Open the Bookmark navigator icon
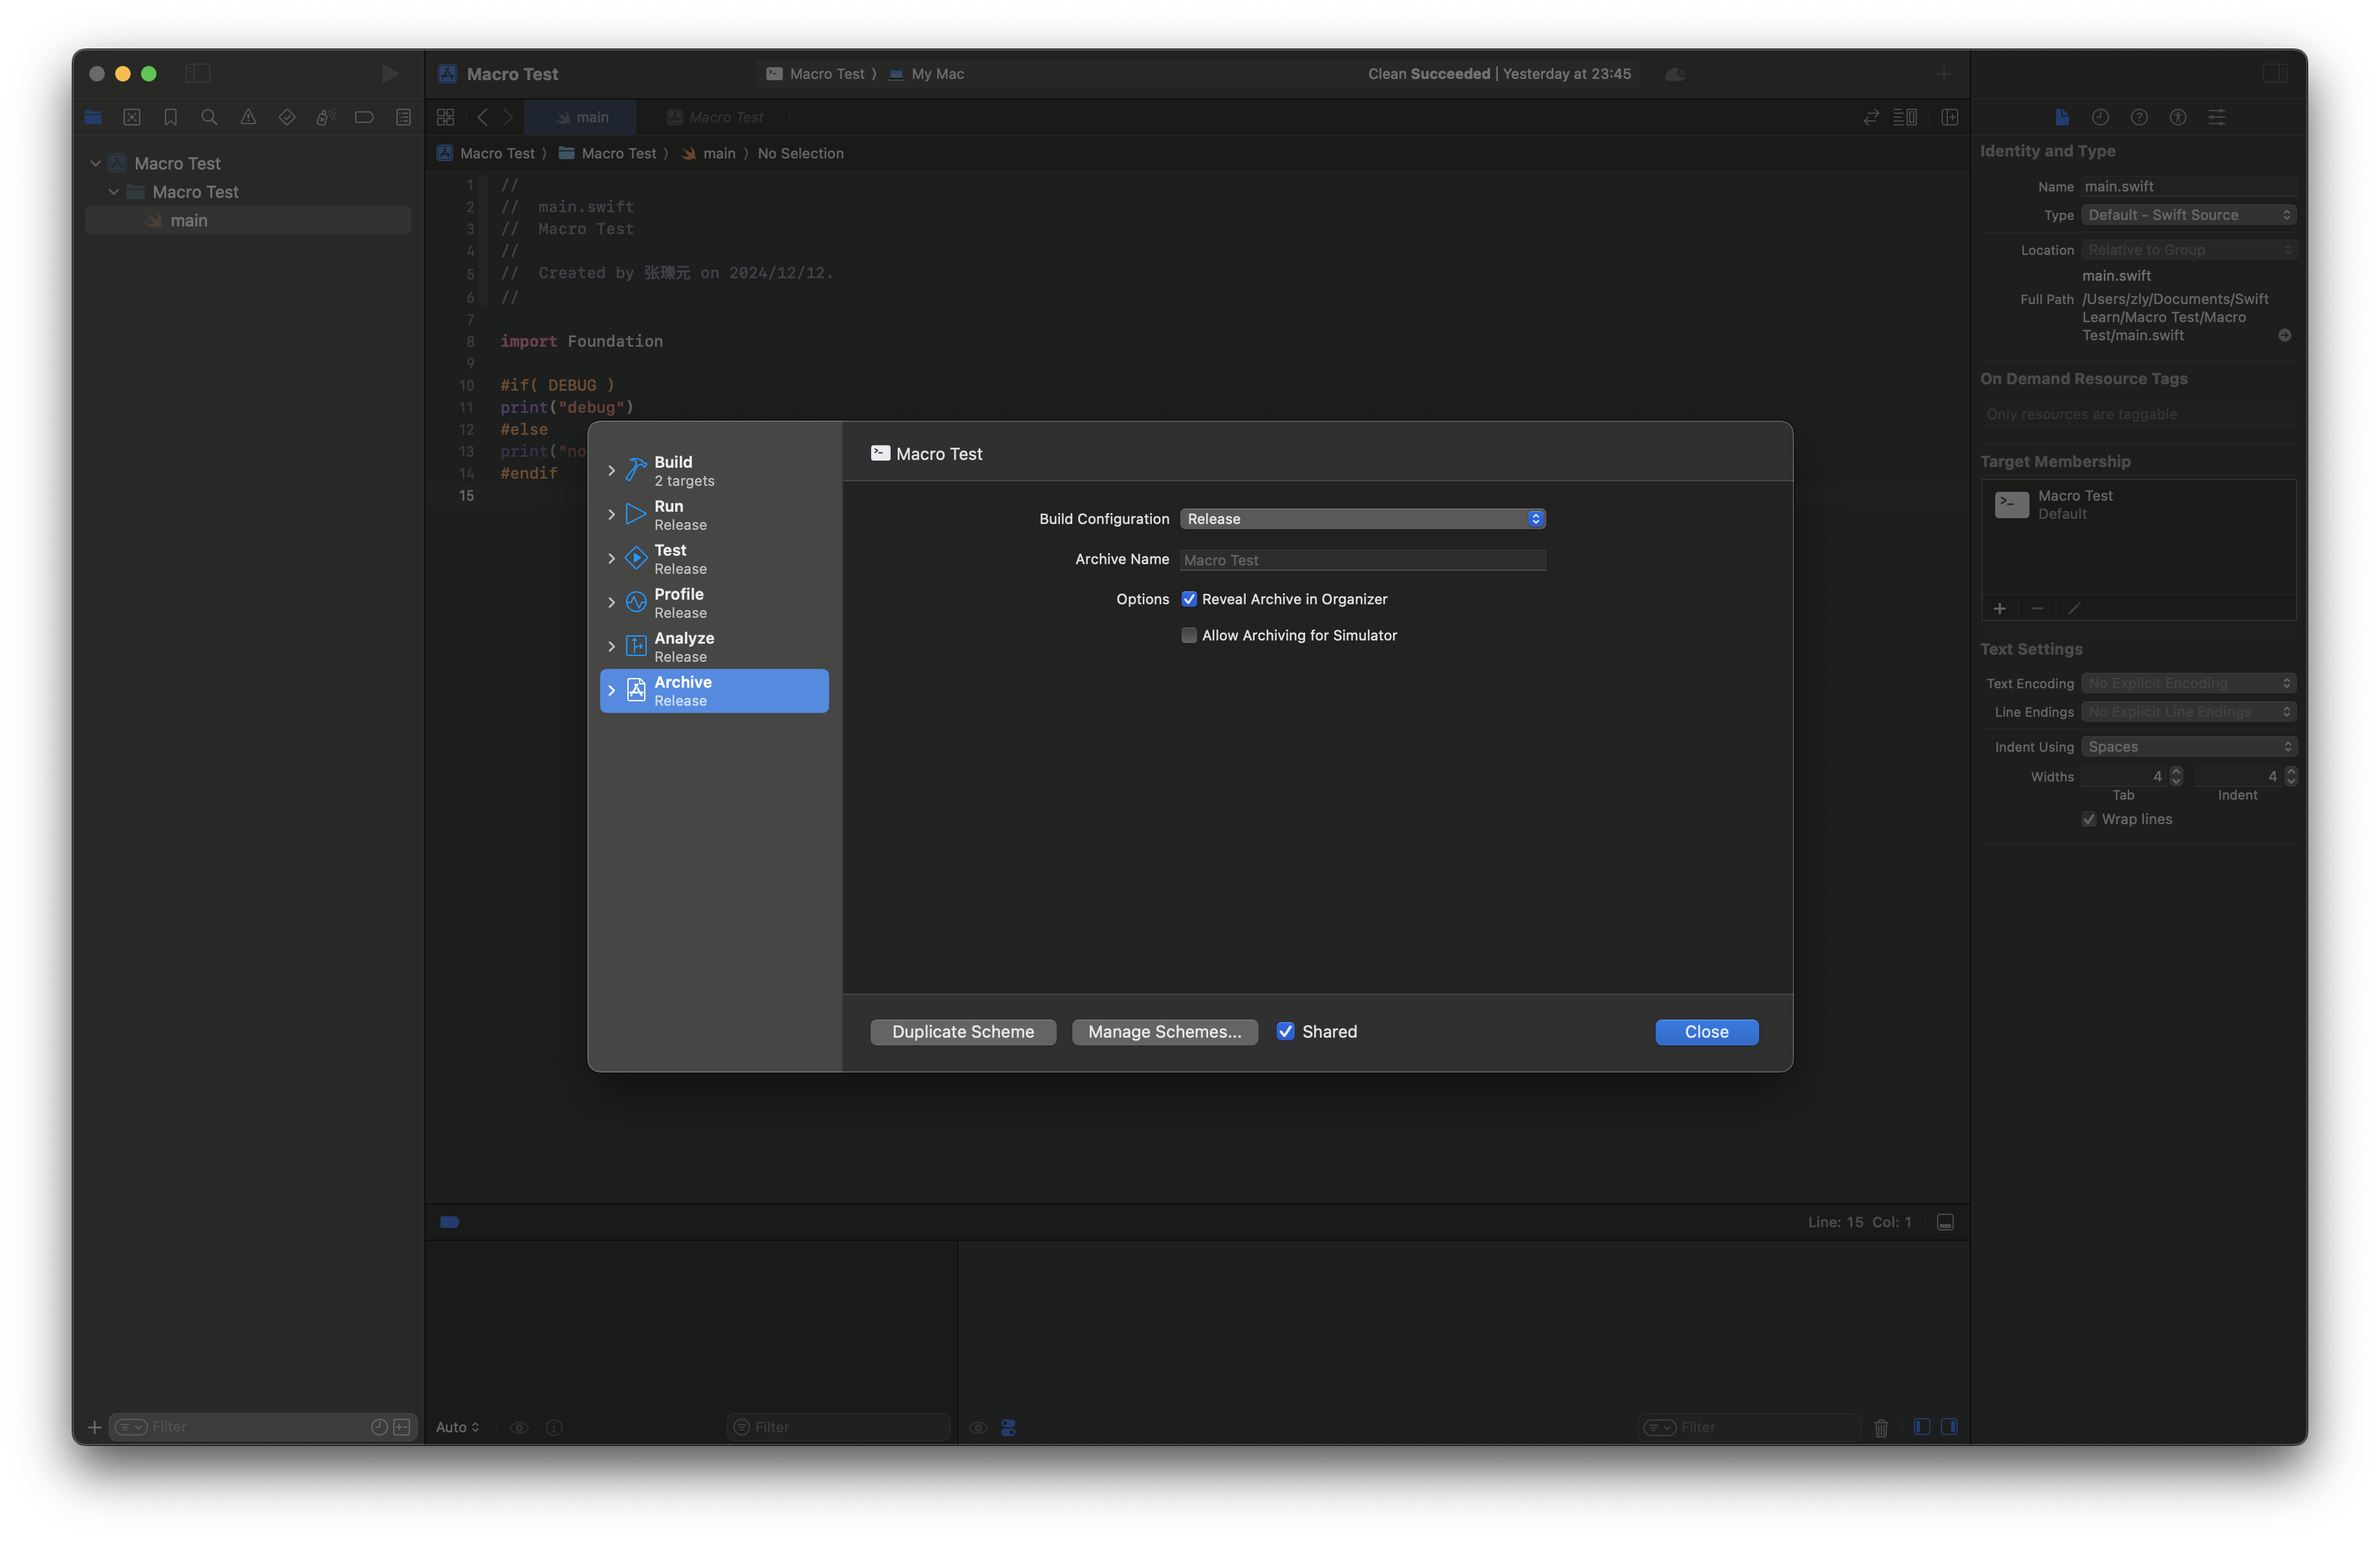Viewport: 2380px width, 1541px height. coord(171,117)
